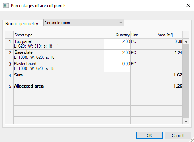Click the dialog title bar icon
The width and height of the screenshot is (194, 142).
point(6,5)
